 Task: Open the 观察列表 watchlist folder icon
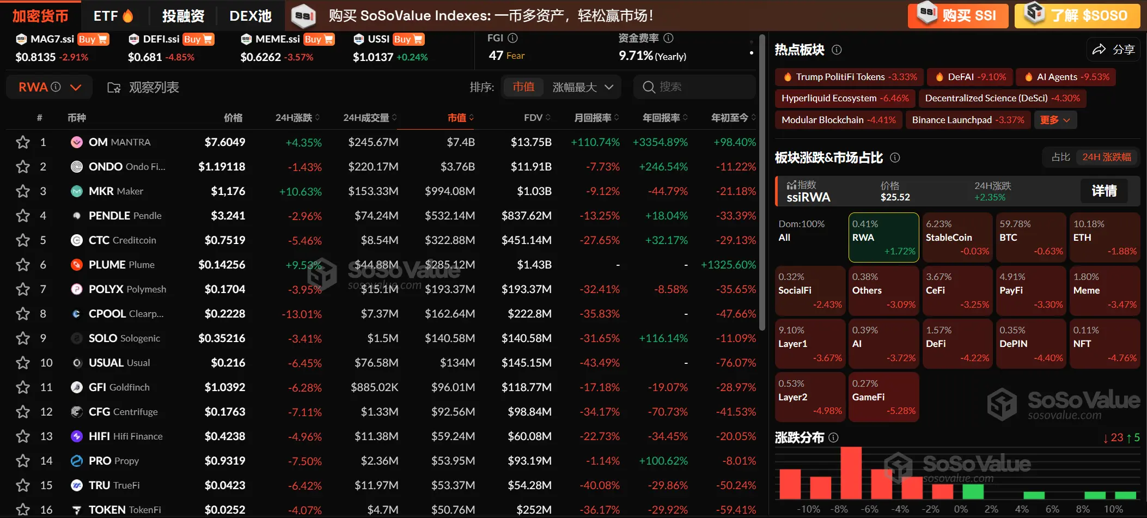tap(114, 87)
